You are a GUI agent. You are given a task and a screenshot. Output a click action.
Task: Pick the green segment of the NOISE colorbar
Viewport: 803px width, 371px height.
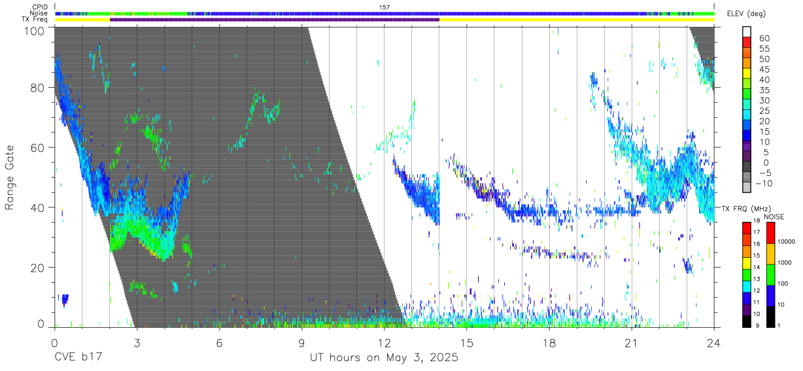(770, 274)
